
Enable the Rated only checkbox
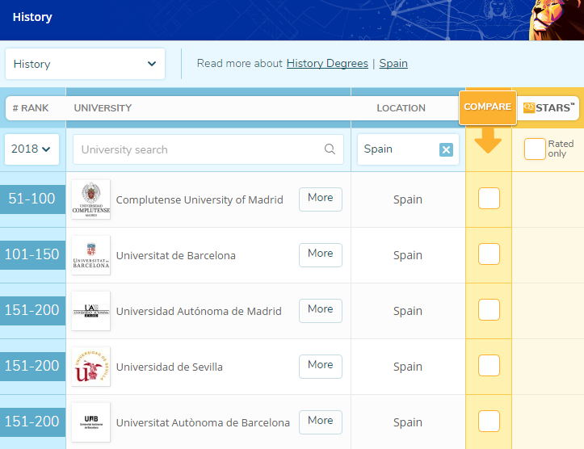pos(535,149)
